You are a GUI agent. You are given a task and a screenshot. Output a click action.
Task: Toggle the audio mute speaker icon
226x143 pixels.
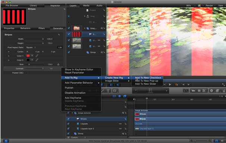(x=118, y=85)
